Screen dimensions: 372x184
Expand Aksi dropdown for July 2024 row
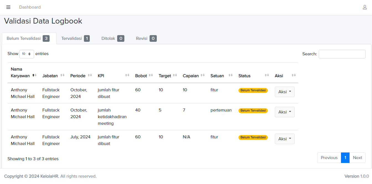coord(284,139)
